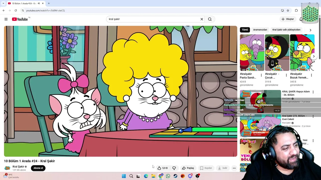Open weather widget showing 15°C
Image resolution: width=321 pixels, height=180 pixels.
point(11,176)
